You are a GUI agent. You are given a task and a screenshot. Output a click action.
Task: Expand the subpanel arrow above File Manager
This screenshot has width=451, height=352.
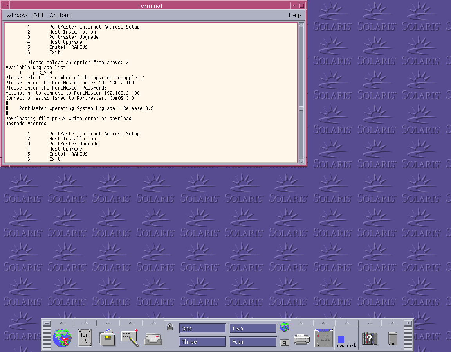point(108,323)
